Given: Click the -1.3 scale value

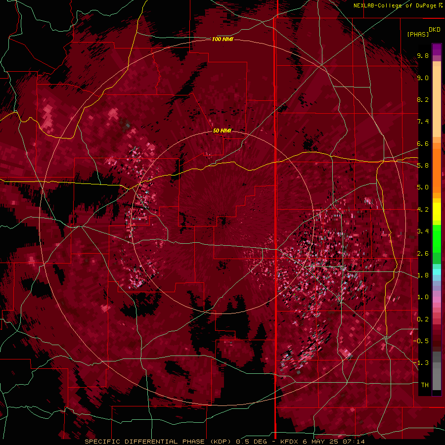Looking at the screenshot, I should coord(421,363).
